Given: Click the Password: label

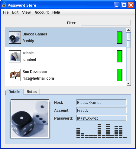Looking at the screenshot, I should [x=63, y=118].
